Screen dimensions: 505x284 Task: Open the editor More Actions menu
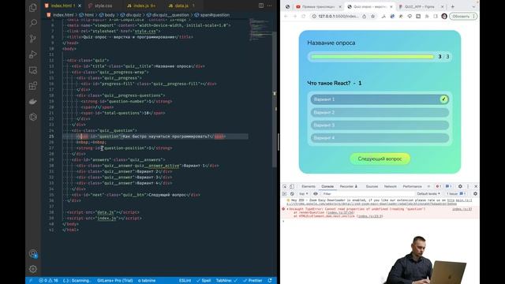pos(270,6)
